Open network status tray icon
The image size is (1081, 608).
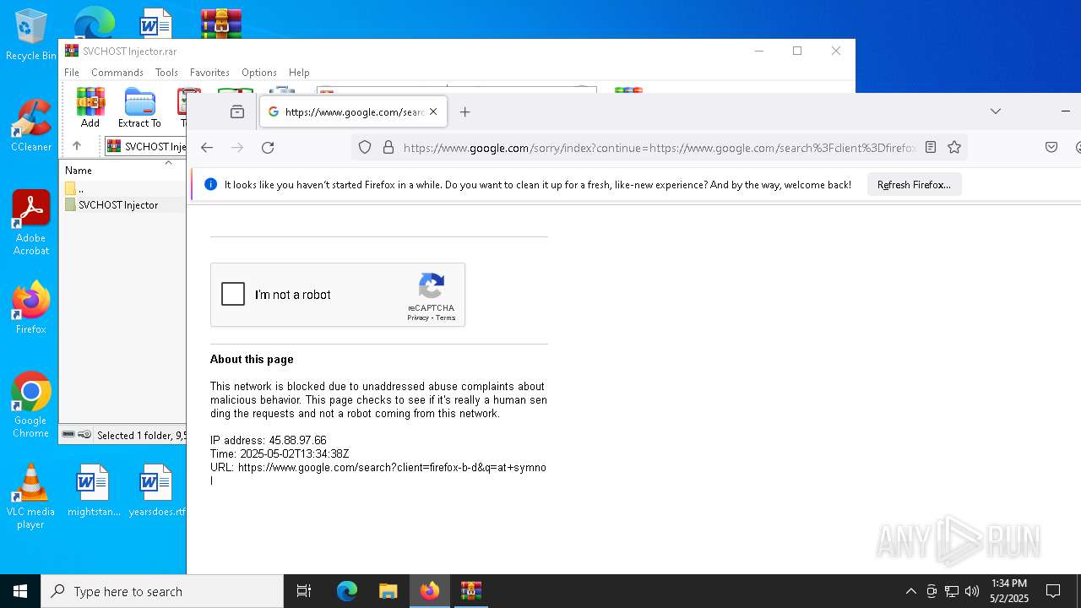point(952,591)
